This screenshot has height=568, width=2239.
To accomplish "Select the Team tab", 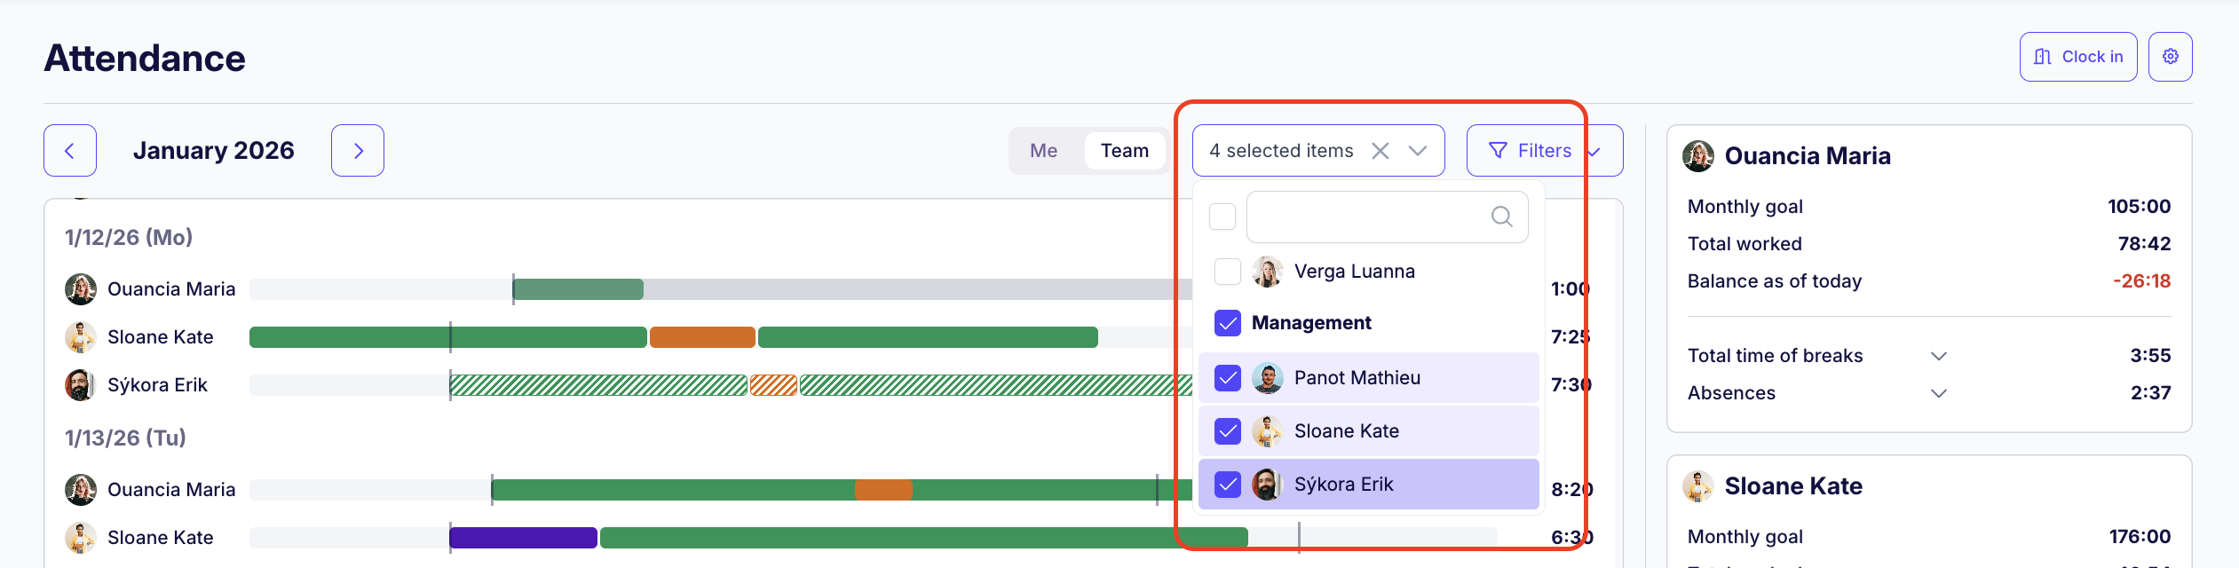I will coord(1124,151).
